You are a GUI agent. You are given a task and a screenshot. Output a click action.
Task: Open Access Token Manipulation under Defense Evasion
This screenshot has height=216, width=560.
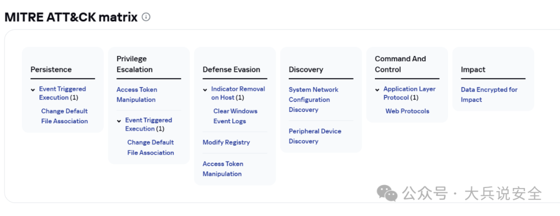click(222, 169)
